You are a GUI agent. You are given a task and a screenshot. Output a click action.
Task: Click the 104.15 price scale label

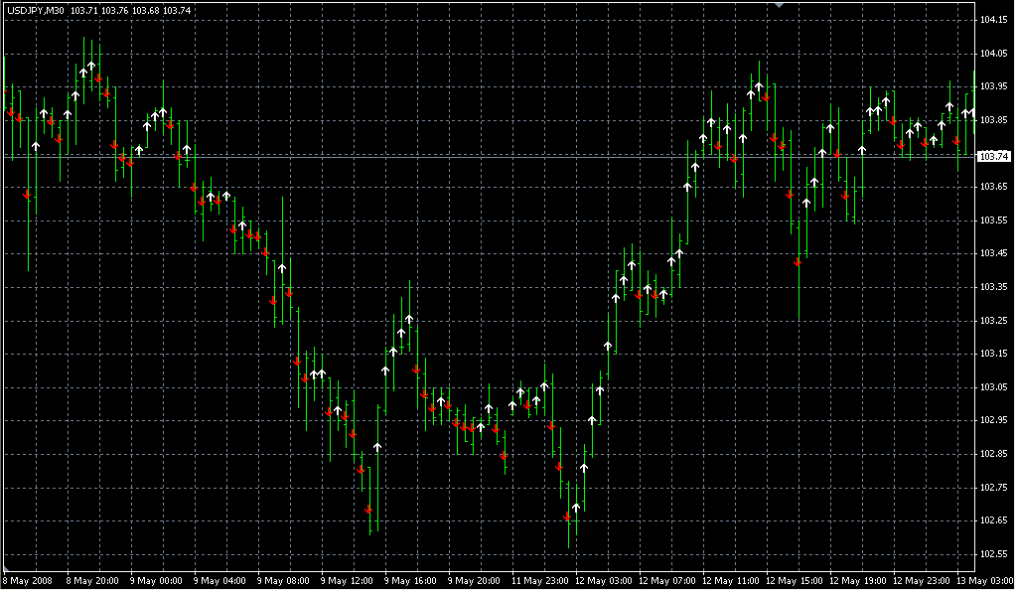point(993,20)
